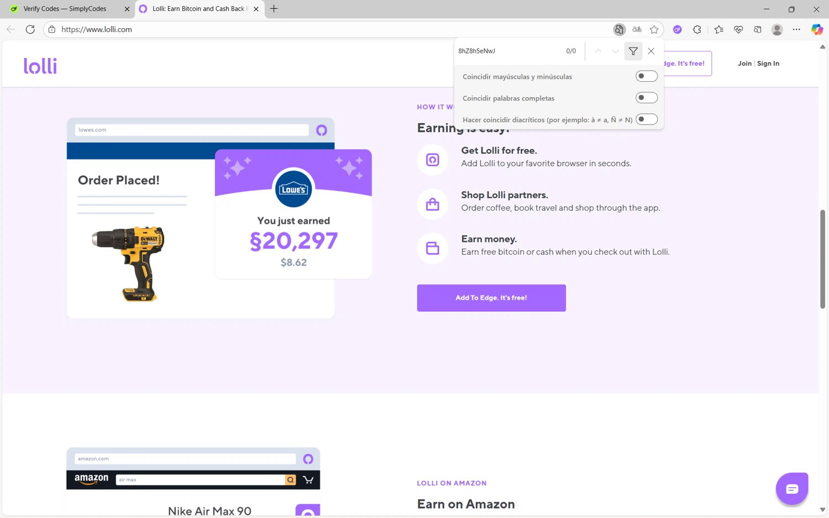Open browser extensions puzzle icon
The width and height of the screenshot is (829, 518).
(697, 29)
